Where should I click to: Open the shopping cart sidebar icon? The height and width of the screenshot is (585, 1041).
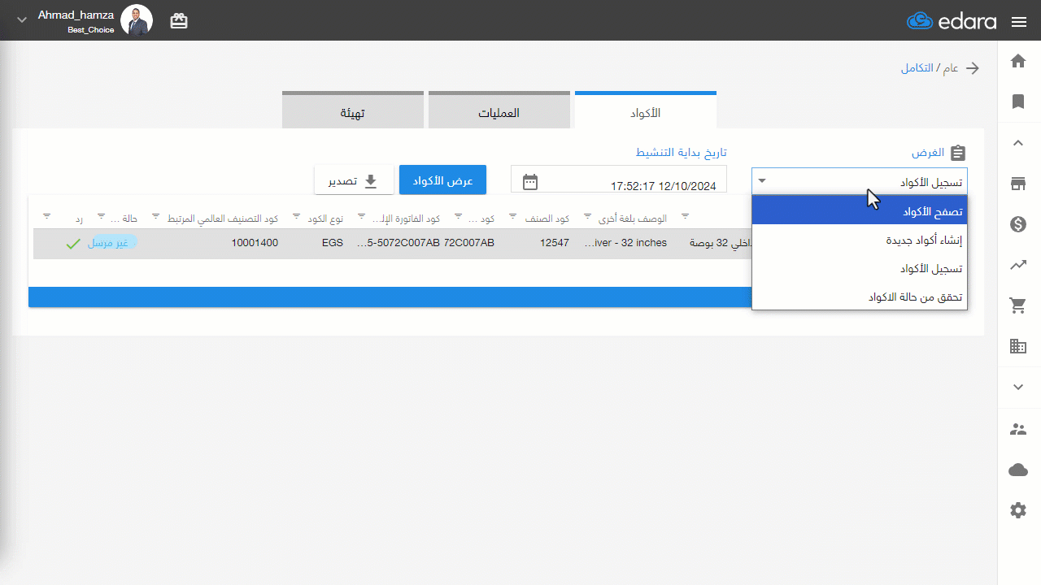click(1018, 305)
